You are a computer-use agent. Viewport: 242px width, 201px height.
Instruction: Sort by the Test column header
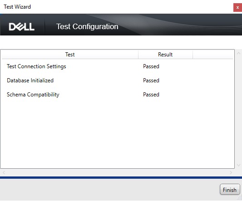coord(70,55)
